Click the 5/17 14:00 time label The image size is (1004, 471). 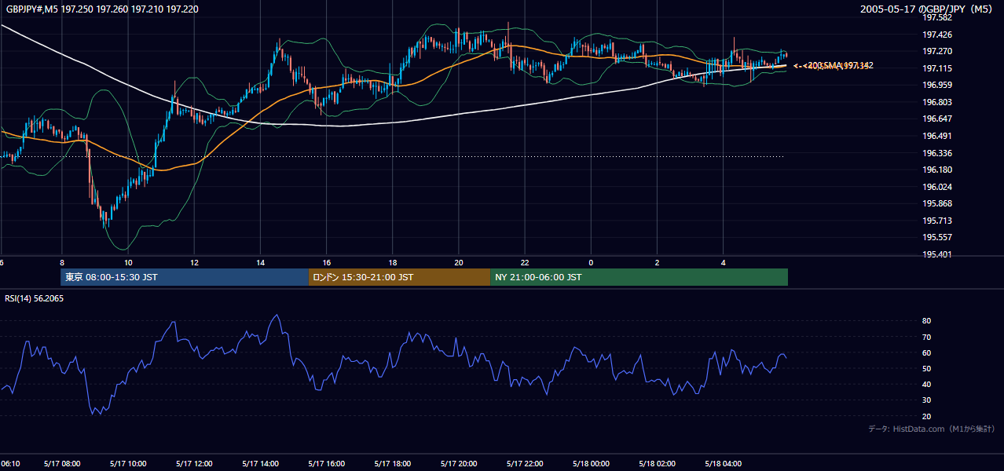pyautogui.click(x=260, y=464)
